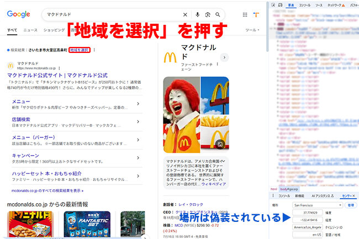359x239 pixels.
Task: Switch to DevTools 要素 tab
Action: 291,5
